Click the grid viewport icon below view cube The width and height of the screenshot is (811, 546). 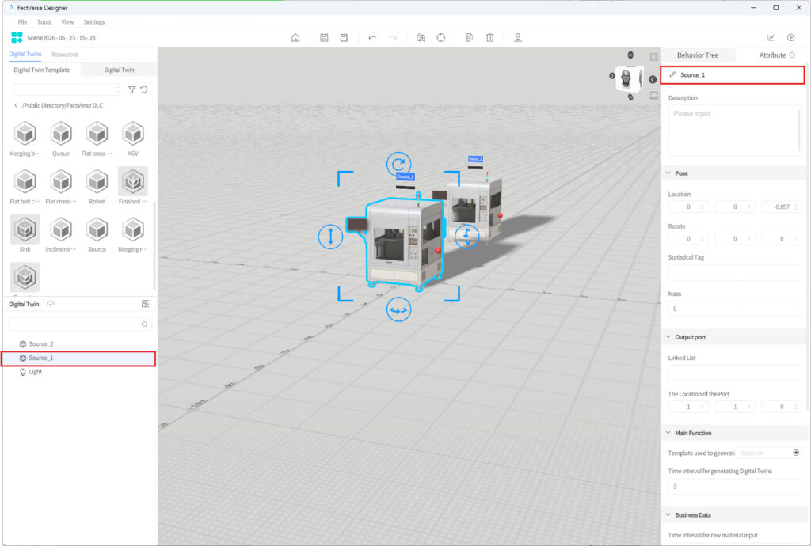click(653, 96)
